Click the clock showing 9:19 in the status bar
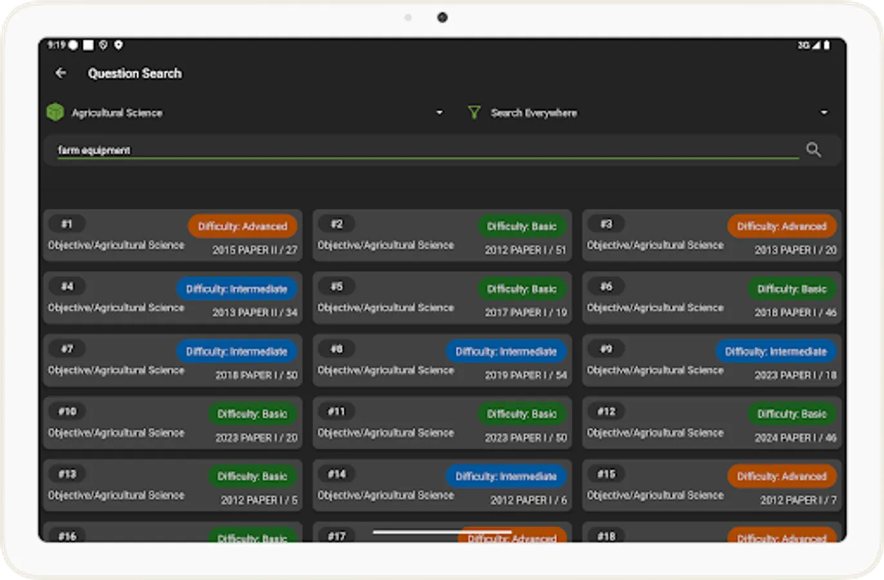The height and width of the screenshot is (580, 884). [x=56, y=45]
